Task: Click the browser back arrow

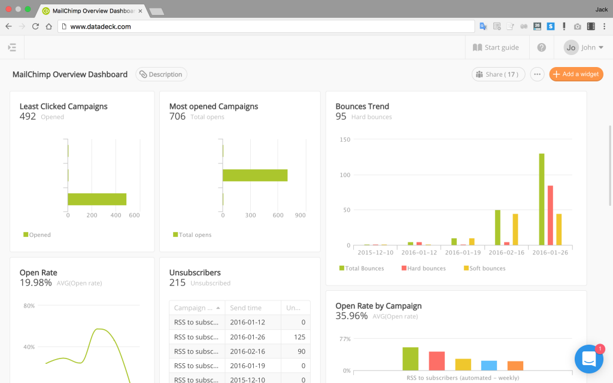Action: [x=8, y=26]
